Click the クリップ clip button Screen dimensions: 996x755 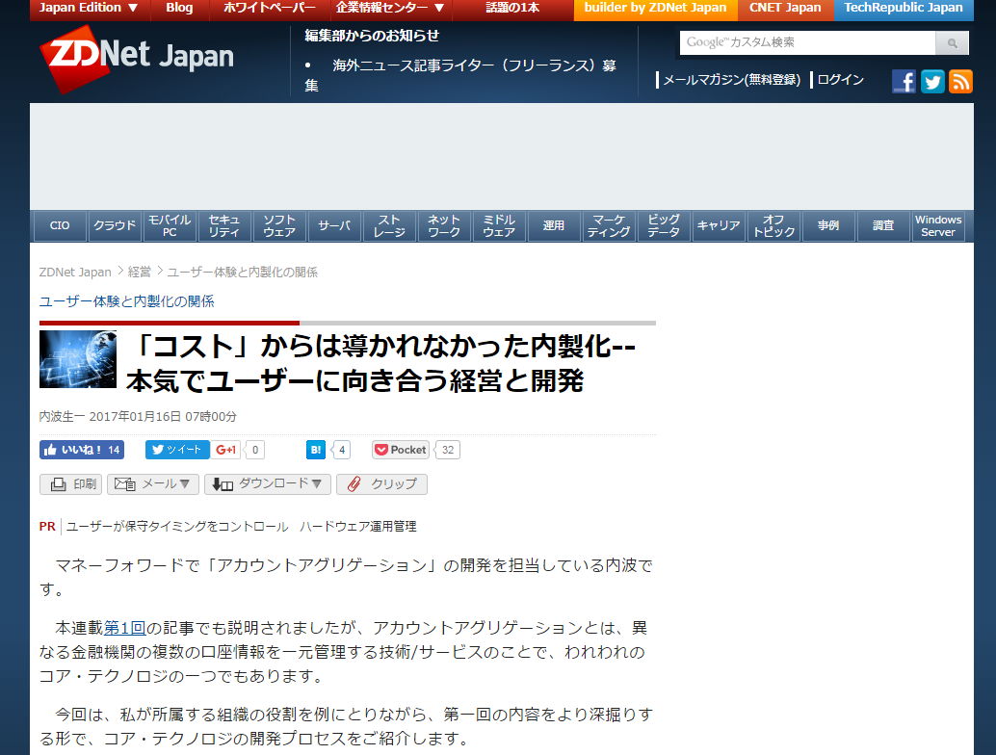[381, 484]
